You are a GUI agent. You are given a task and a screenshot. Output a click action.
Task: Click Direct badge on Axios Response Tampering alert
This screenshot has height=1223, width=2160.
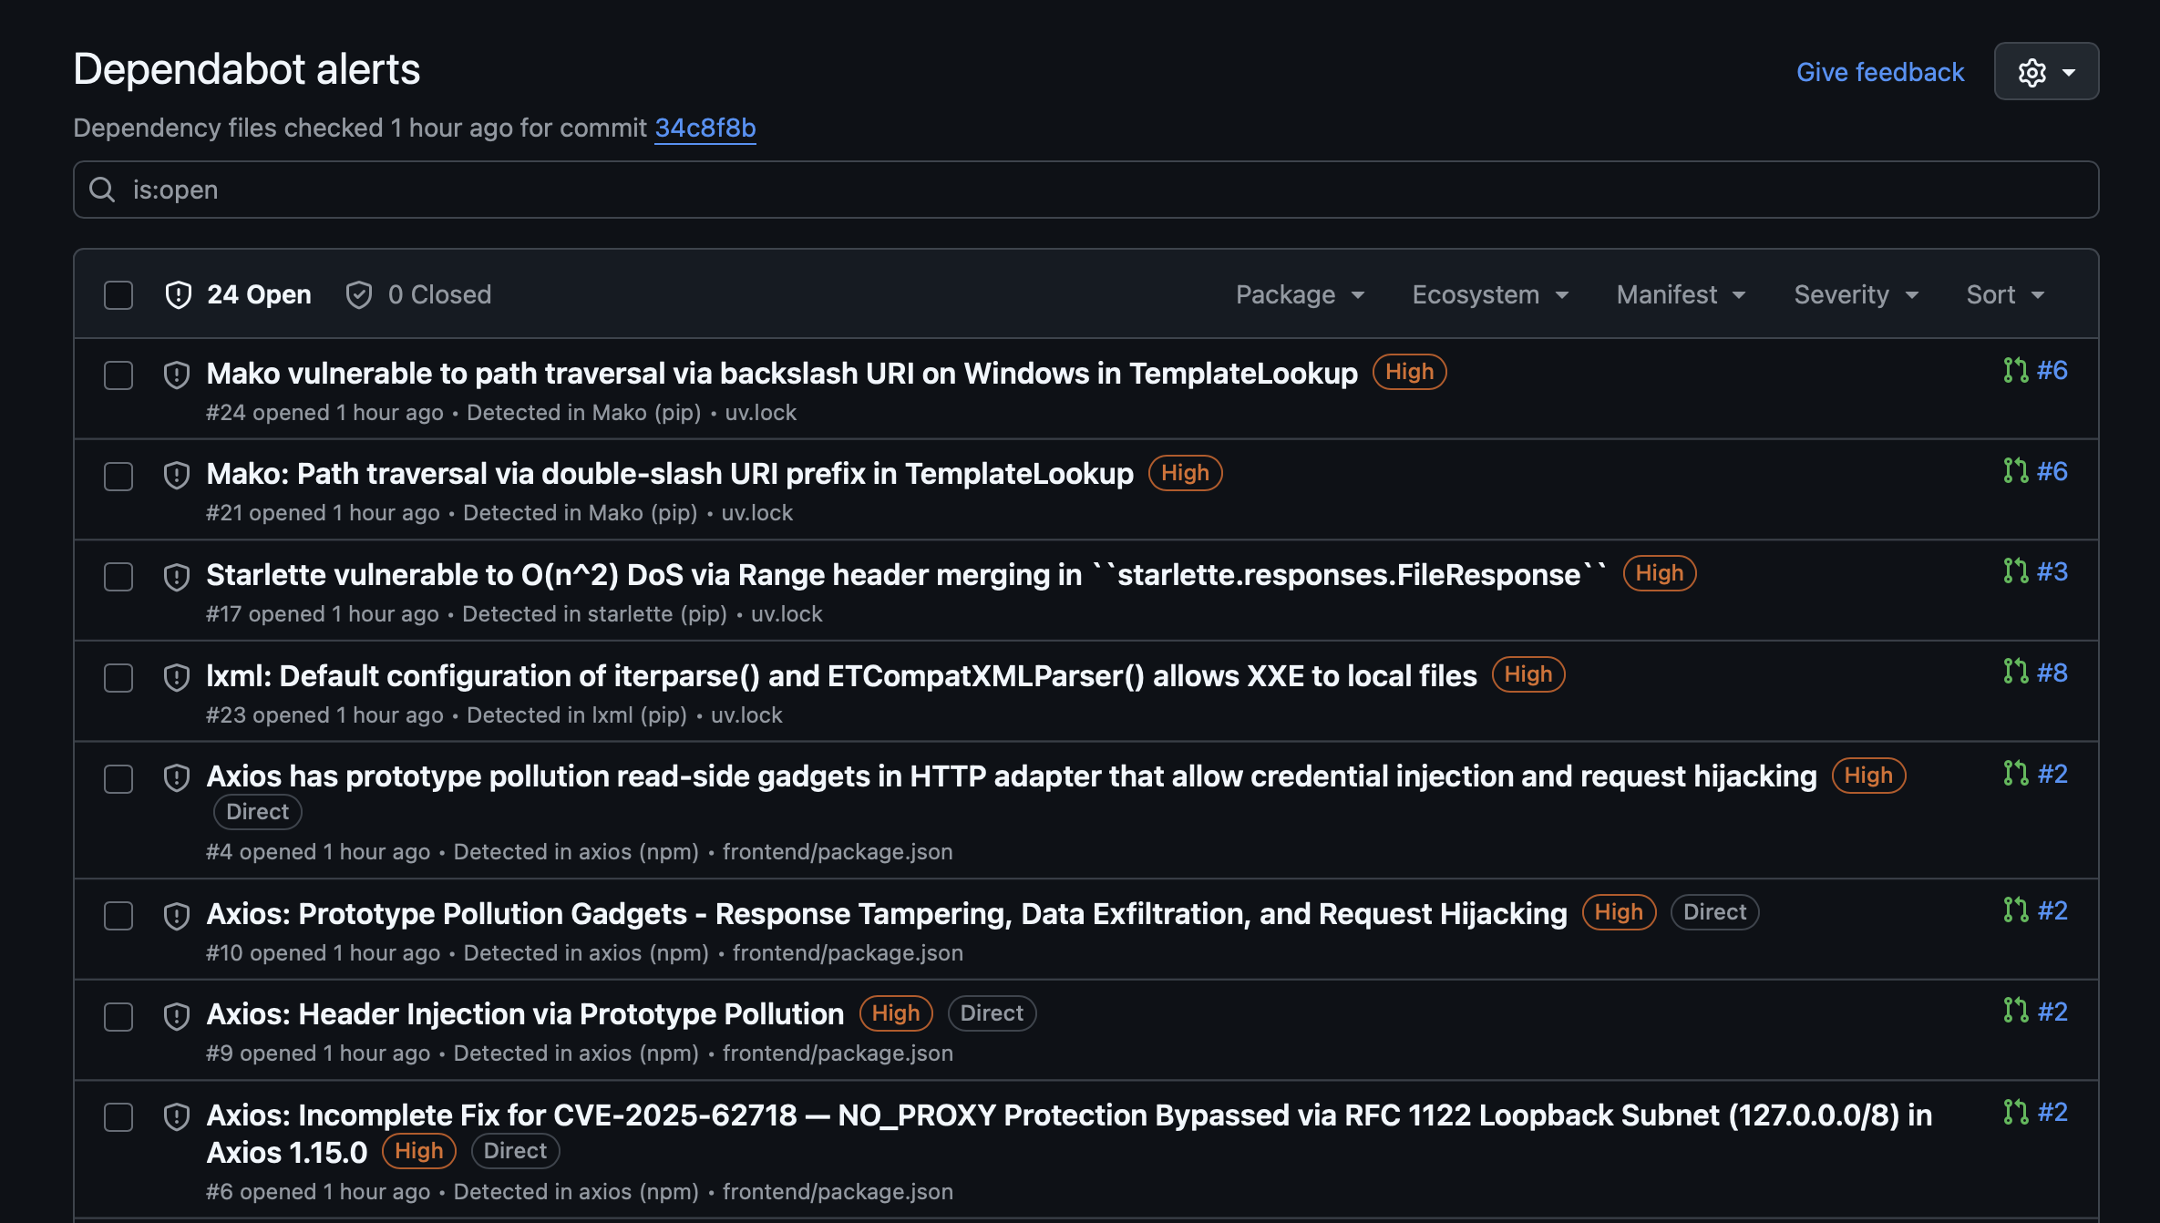point(1714,912)
